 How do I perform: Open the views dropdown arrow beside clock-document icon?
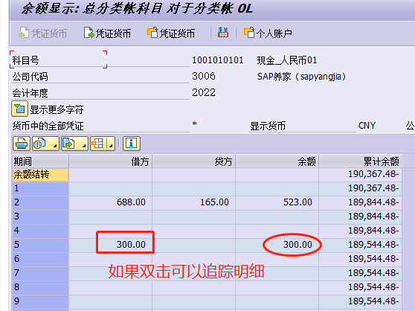[x=55, y=145]
